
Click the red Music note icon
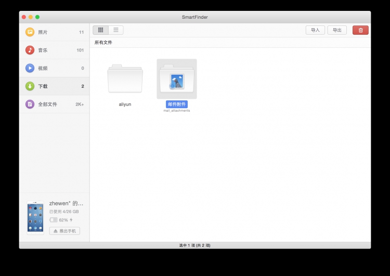(30, 50)
